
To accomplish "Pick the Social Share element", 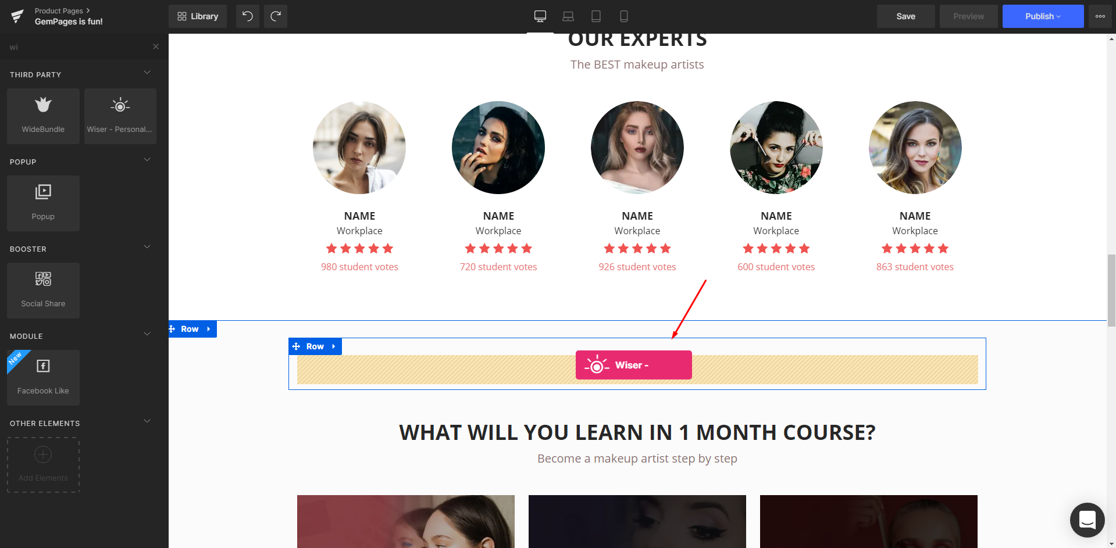I will [x=43, y=291].
